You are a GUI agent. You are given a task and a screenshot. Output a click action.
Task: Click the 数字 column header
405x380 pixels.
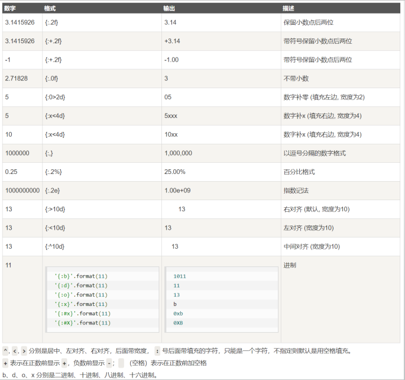tap(10, 8)
